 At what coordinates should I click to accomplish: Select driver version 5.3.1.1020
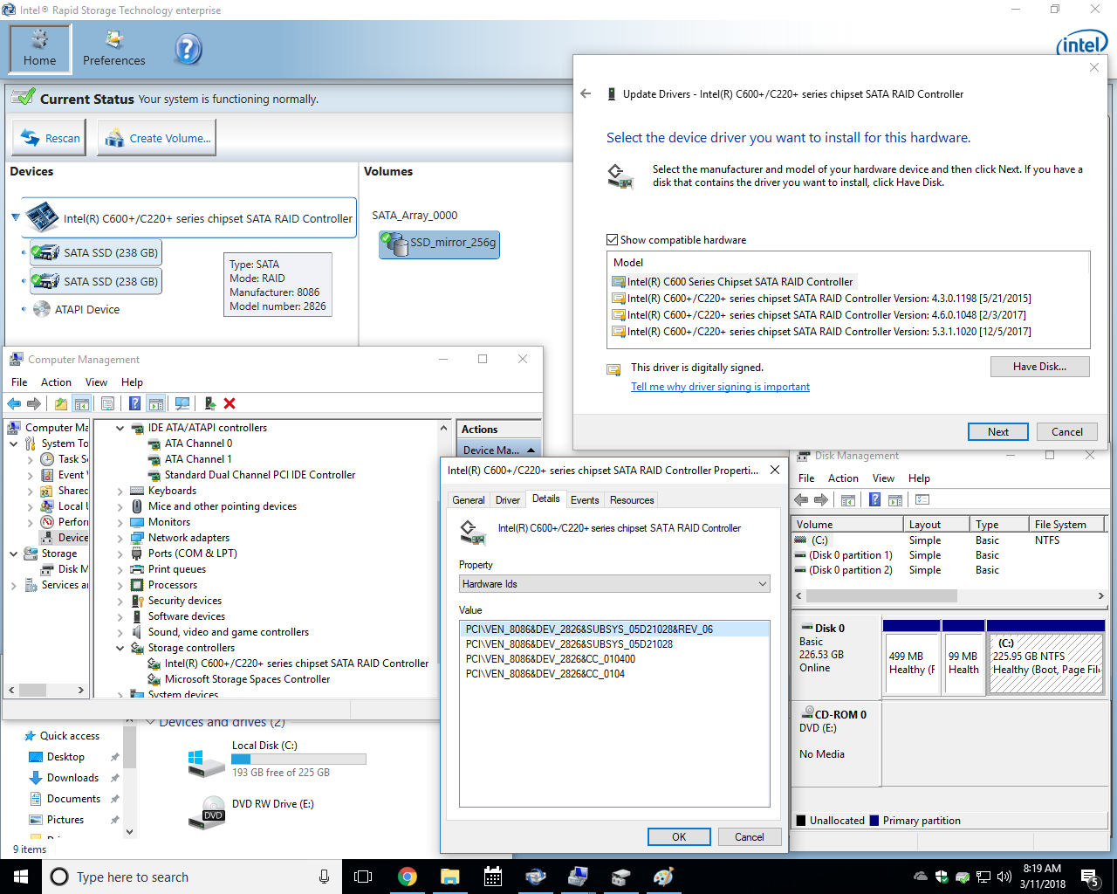[x=821, y=331]
